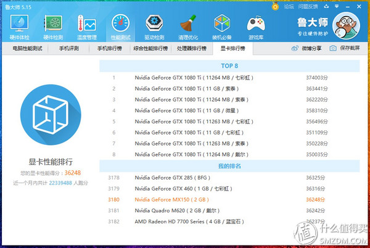Switch to 手机排行榜 tab
370x248 pixels.
pyautogui.click(x=110, y=48)
